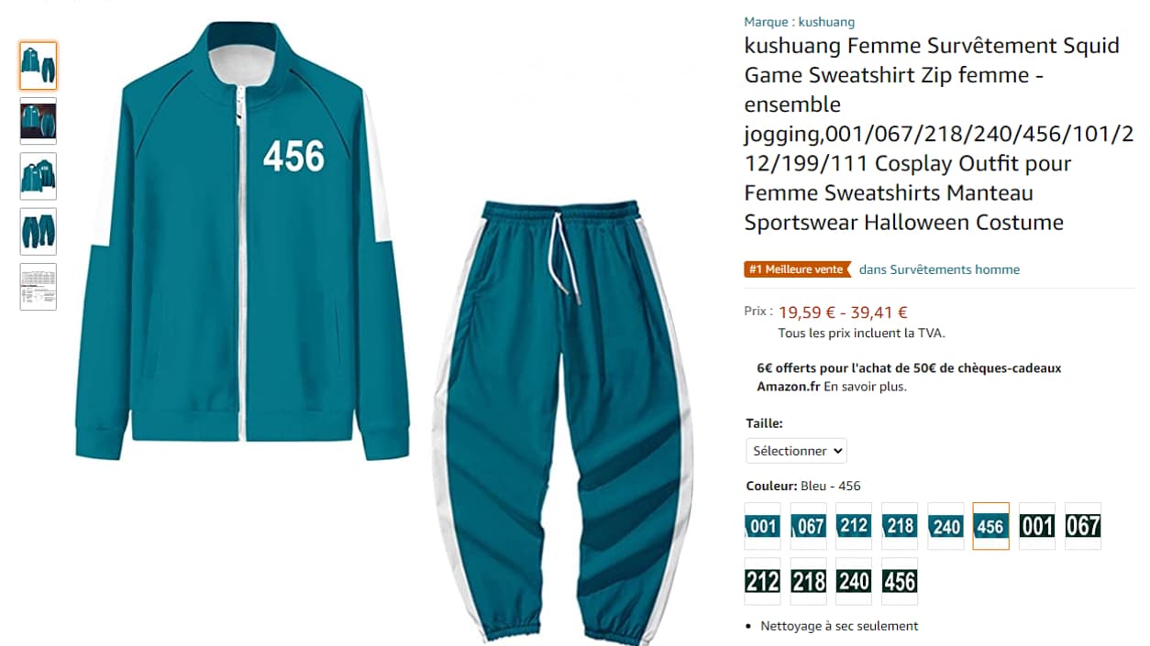
Task: Choose the teal 001 color swatch
Action: coord(762,526)
